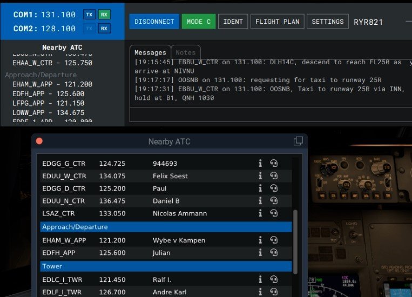Click info icon for LSAZ_CTR row
Viewport: 412px width, 297px height.
260,213
